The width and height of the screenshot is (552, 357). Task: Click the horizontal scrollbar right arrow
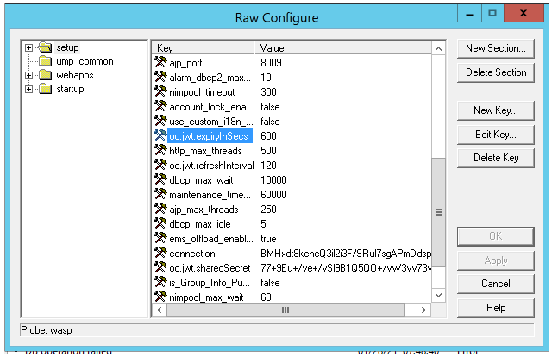[x=423, y=310]
